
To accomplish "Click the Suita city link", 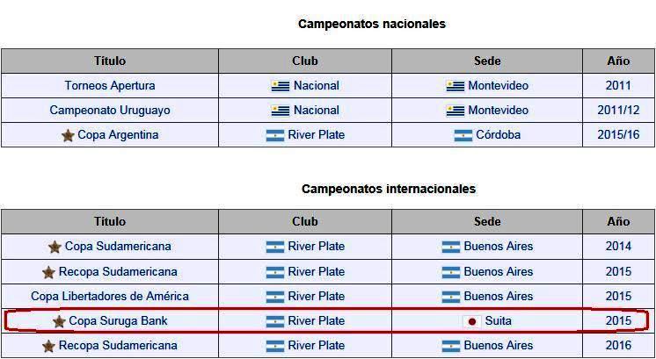I will coord(499,321).
